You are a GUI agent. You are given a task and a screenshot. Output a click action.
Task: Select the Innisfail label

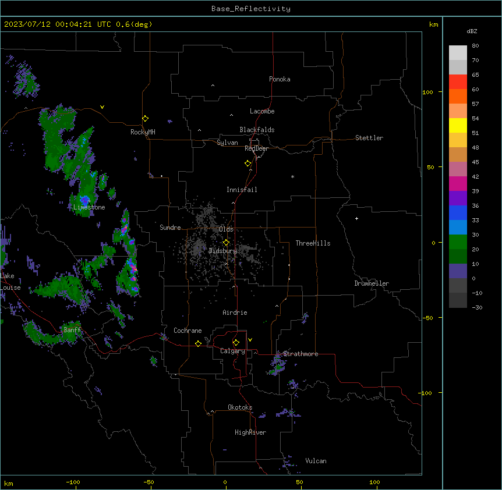coord(242,190)
